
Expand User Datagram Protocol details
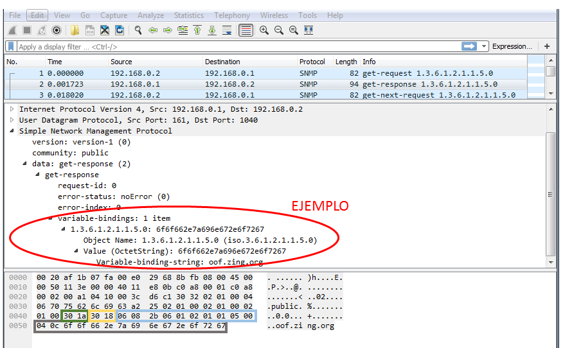click(12, 120)
